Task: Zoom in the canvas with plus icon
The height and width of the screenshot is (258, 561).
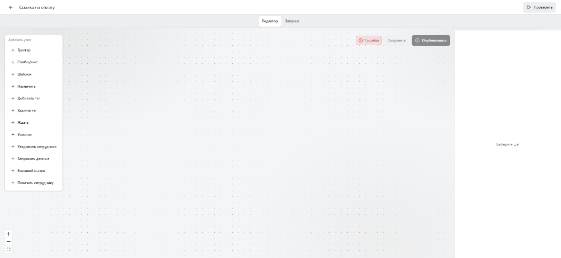Action: tap(9, 234)
